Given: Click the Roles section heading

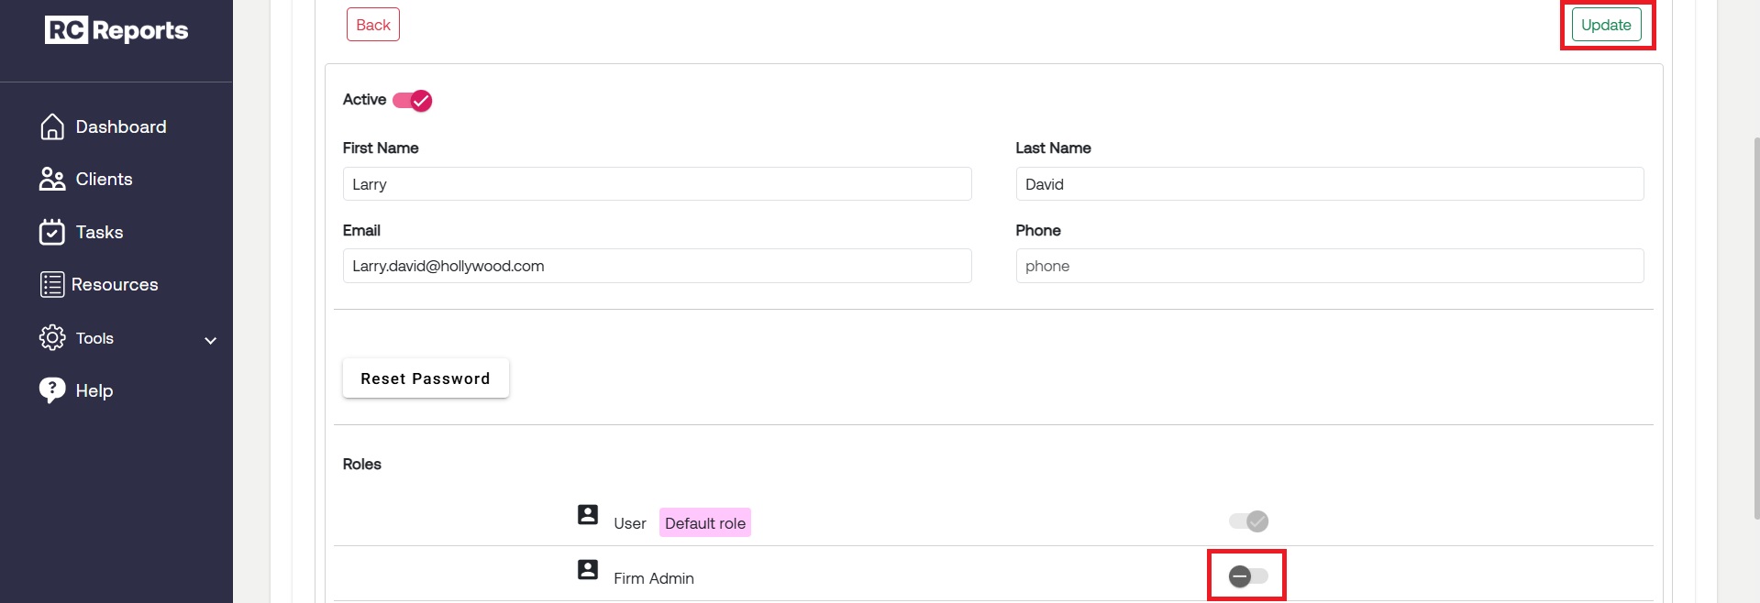Looking at the screenshot, I should click(x=362, y=464).
